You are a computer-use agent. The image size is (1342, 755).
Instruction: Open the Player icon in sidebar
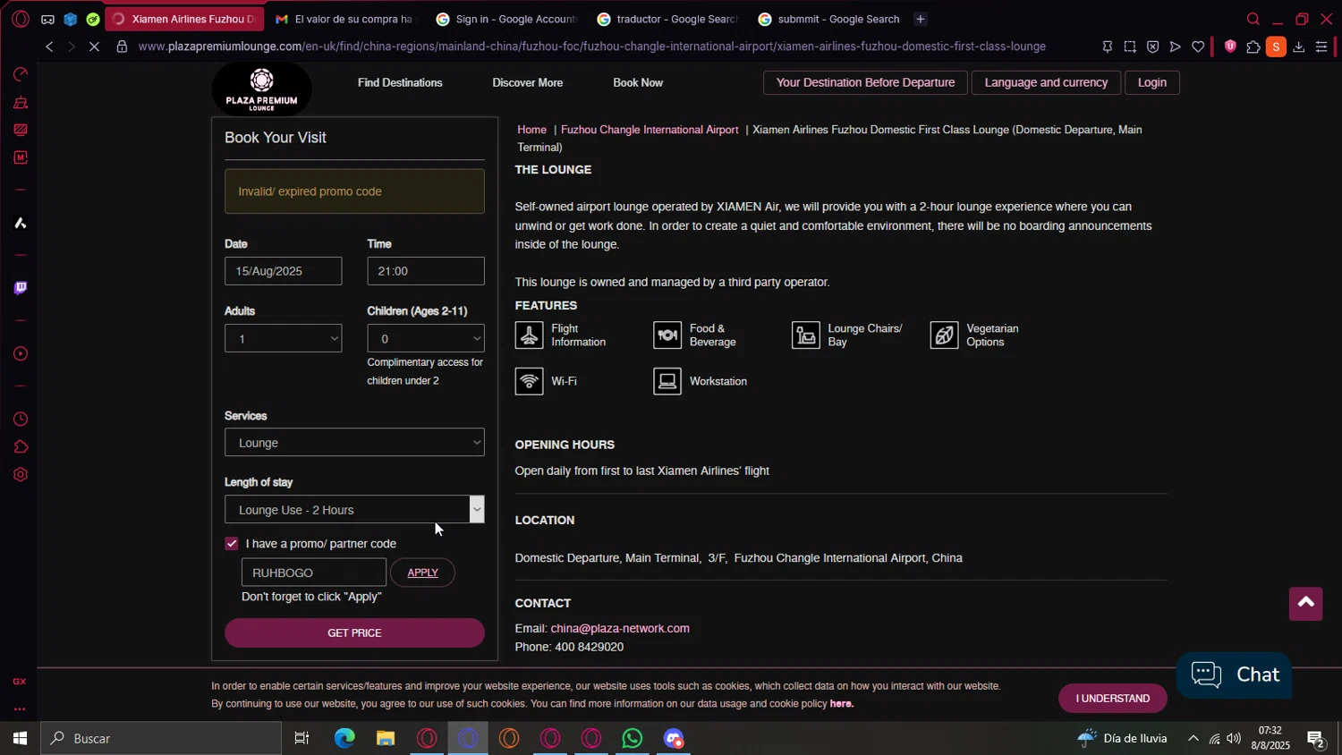click(x=21, y=354)
